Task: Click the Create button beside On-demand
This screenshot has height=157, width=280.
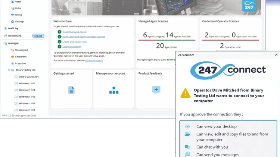Action: (38, 36)
